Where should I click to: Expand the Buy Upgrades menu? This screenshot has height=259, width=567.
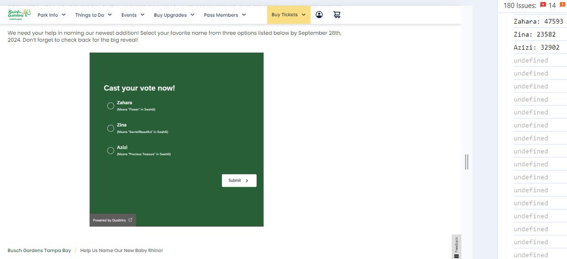(174, 15)
